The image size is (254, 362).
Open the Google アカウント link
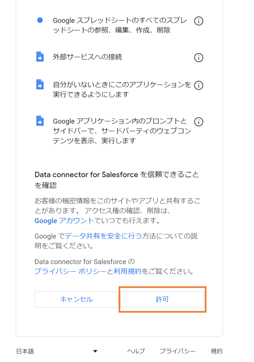[64, 221]
